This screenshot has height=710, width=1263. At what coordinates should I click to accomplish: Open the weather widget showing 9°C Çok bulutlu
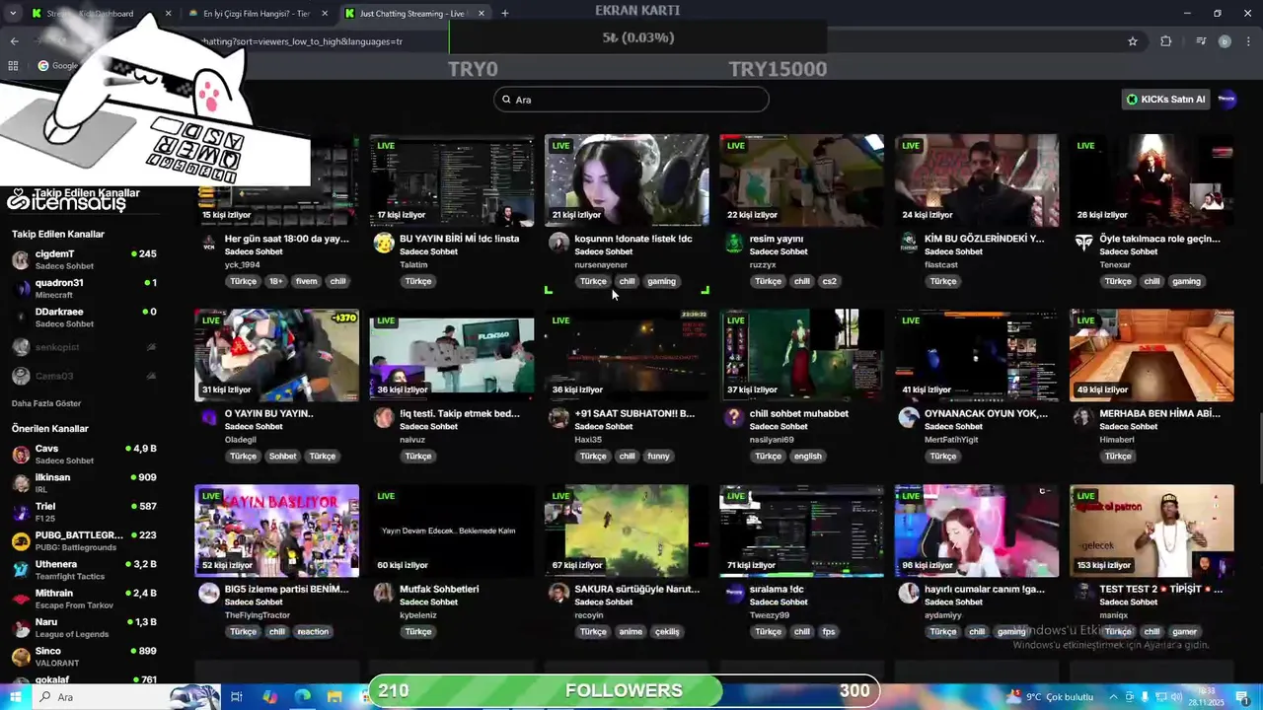[1048, 697]
